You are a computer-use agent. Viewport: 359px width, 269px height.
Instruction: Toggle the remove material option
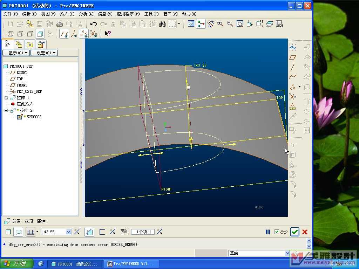(89, 232)
